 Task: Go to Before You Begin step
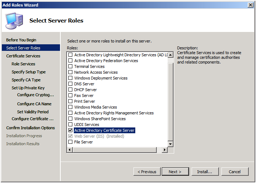(x=21, y=40)
